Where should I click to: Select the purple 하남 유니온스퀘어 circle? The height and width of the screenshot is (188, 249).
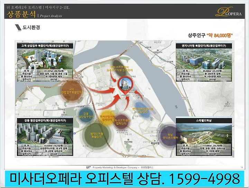pyautogui.click(x=170, y=136)
